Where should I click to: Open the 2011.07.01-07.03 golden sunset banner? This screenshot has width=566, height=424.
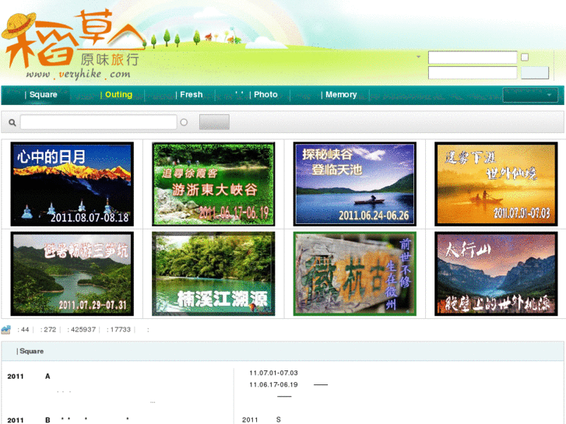coord(496,184)
